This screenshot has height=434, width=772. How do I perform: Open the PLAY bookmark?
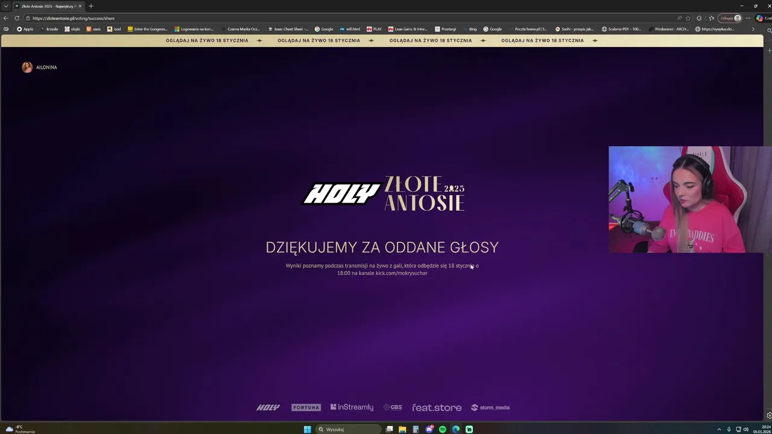[374, 29]
